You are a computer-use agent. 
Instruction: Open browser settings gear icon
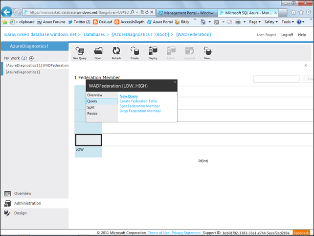click(x=309, y=12)
